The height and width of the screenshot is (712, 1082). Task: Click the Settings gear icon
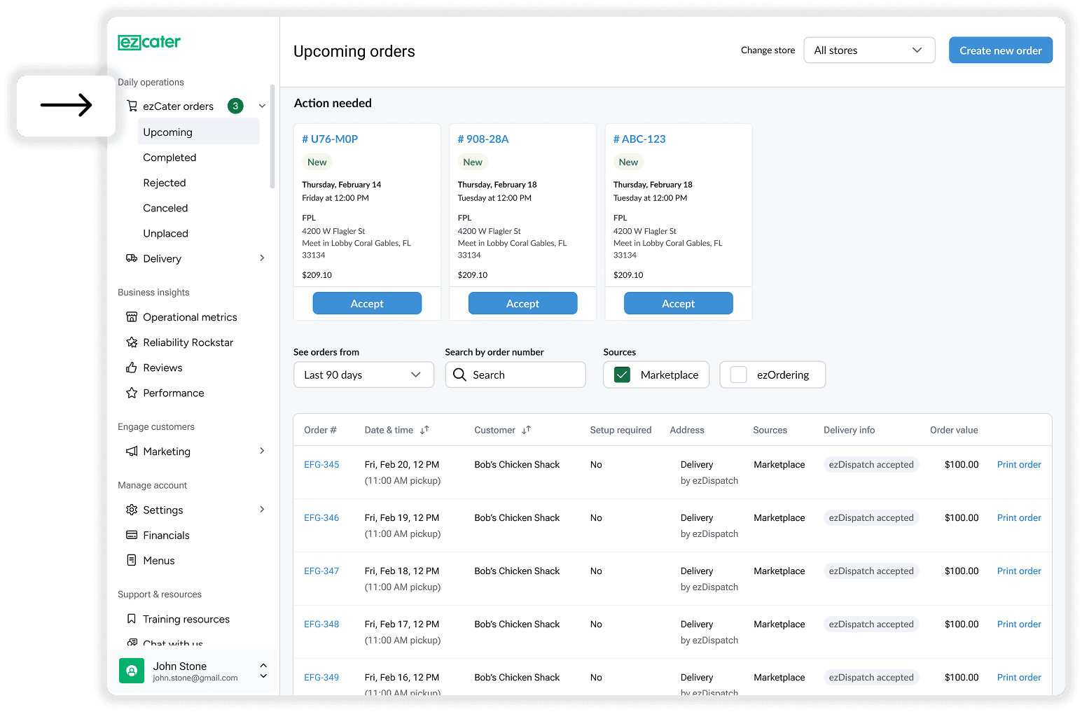(x=132, y=510)
